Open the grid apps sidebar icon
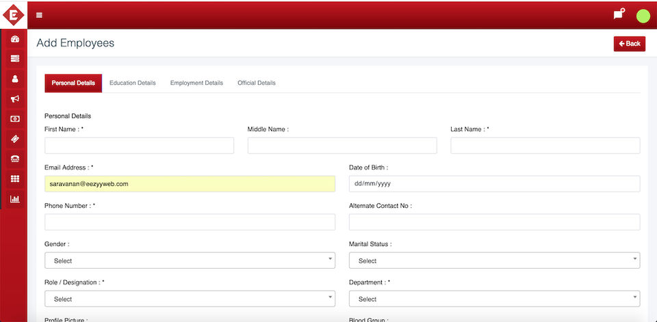The width and height of the screenshot is (657, 322). [x=15, y=179]
